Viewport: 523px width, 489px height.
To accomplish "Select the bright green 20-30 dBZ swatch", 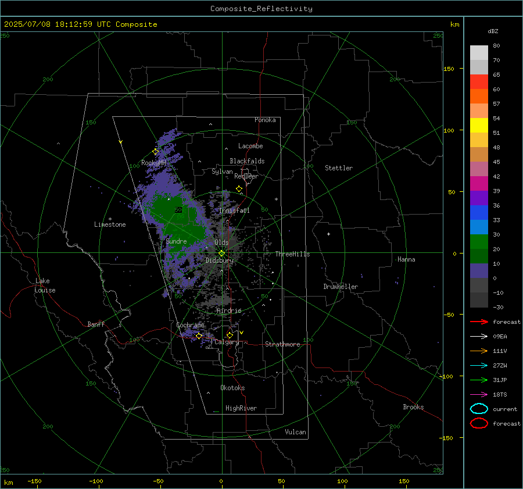I will tap(479, 241).
